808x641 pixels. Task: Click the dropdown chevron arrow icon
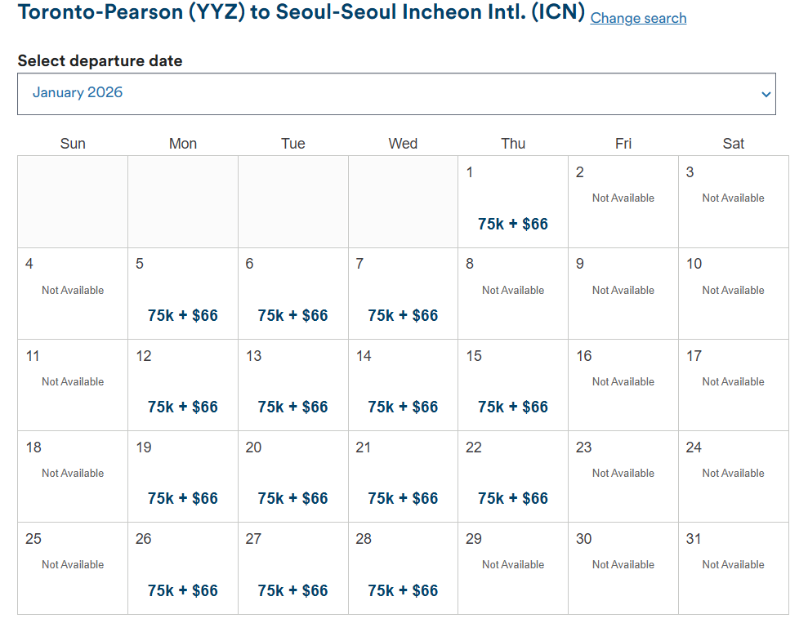[x=766, y=95]
